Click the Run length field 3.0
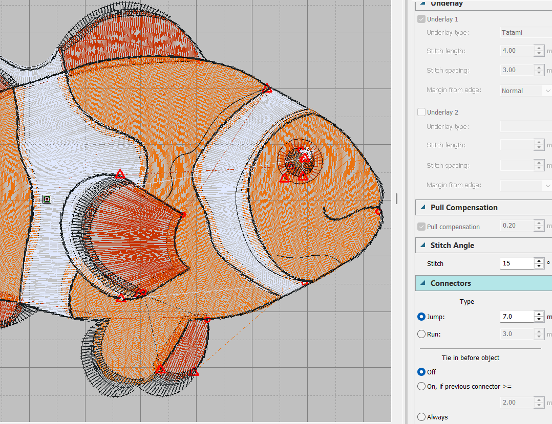Screen dimensions: 552x424 517,333
